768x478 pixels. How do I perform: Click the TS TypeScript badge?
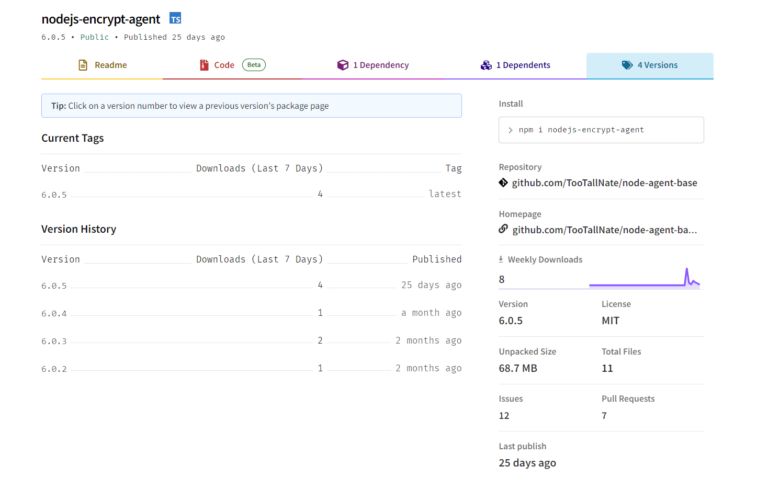coord(175,18)
